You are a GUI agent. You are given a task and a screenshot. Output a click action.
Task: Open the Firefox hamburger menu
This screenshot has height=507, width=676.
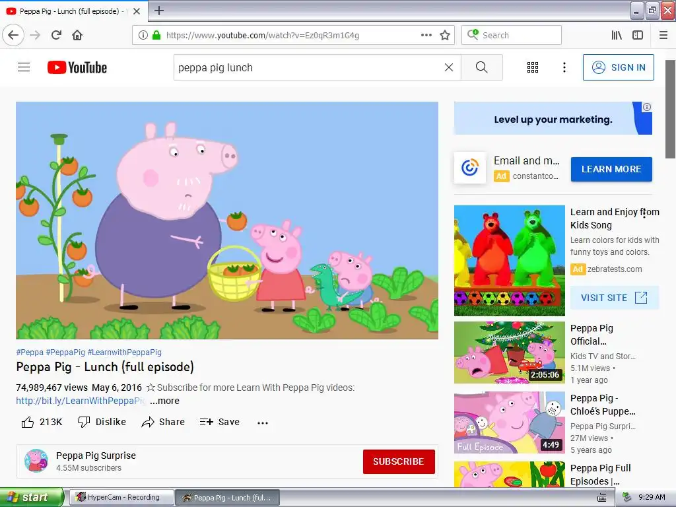[x=663, y=35]
